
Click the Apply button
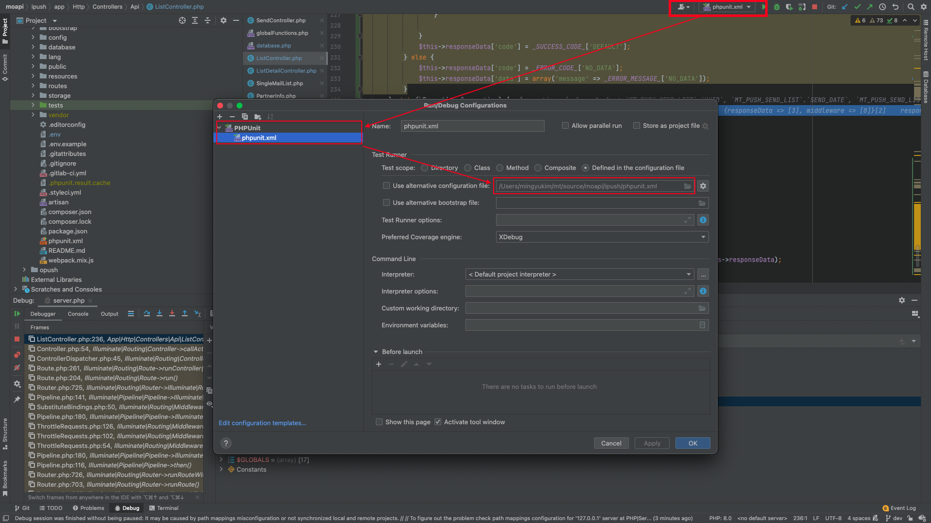pyautogui.click(x=652, y=444)
